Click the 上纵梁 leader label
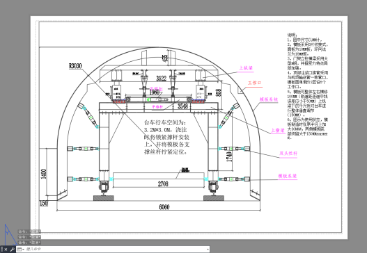Image resolution: width=367 pixels, height=253 pixels. coord(246,68)
